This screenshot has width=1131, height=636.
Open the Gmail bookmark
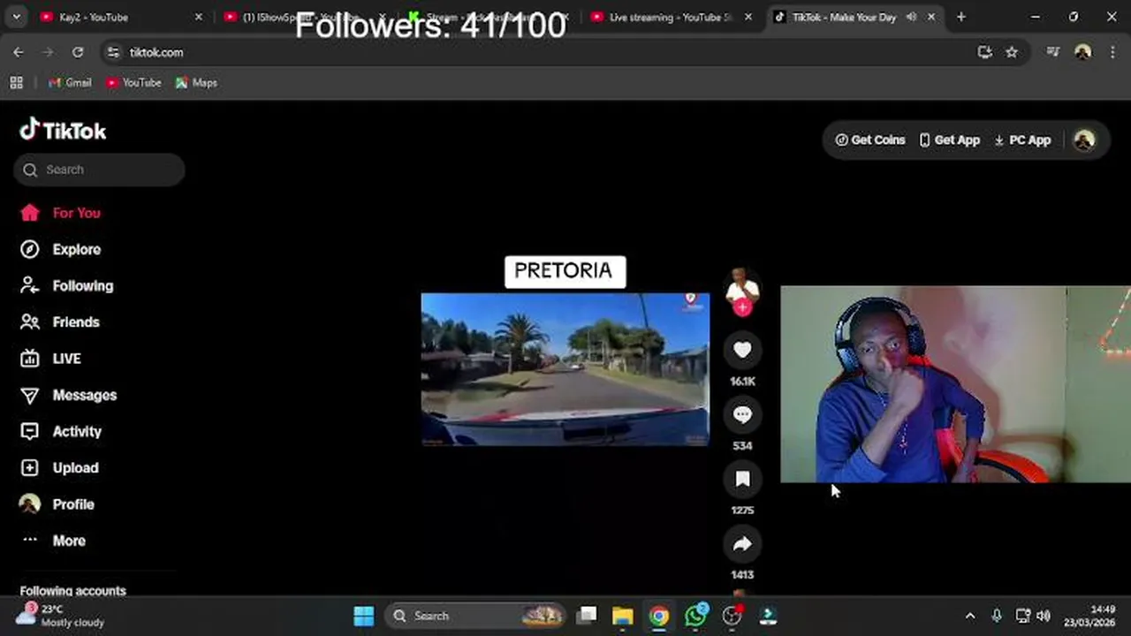[x=70, y=82]
